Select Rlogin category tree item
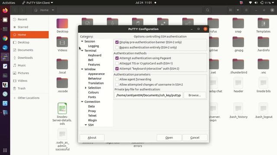 (x=92, y=121)
